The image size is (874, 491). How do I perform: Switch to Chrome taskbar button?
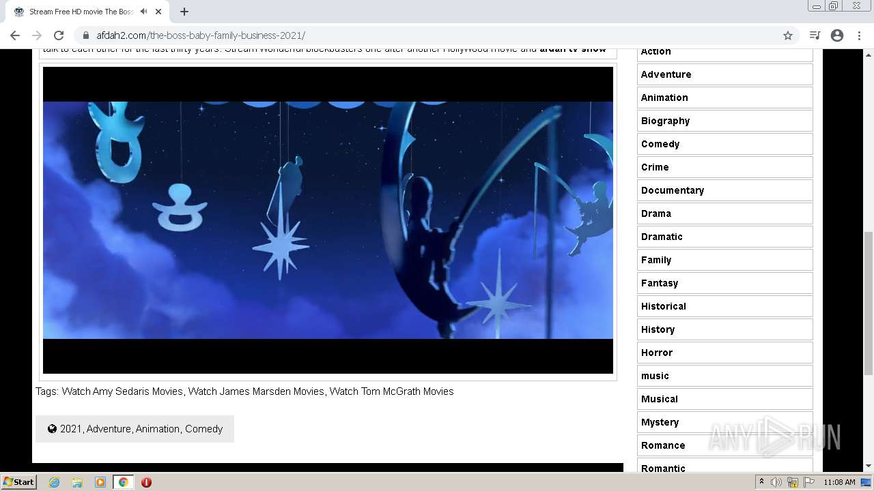coord(124,482)
